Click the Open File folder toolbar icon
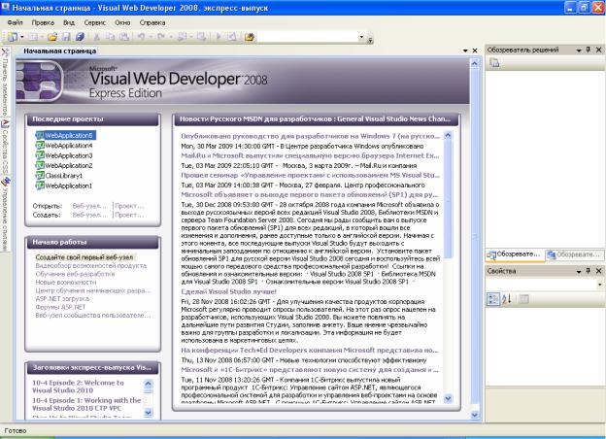606x439 pixels. [52, 37]
